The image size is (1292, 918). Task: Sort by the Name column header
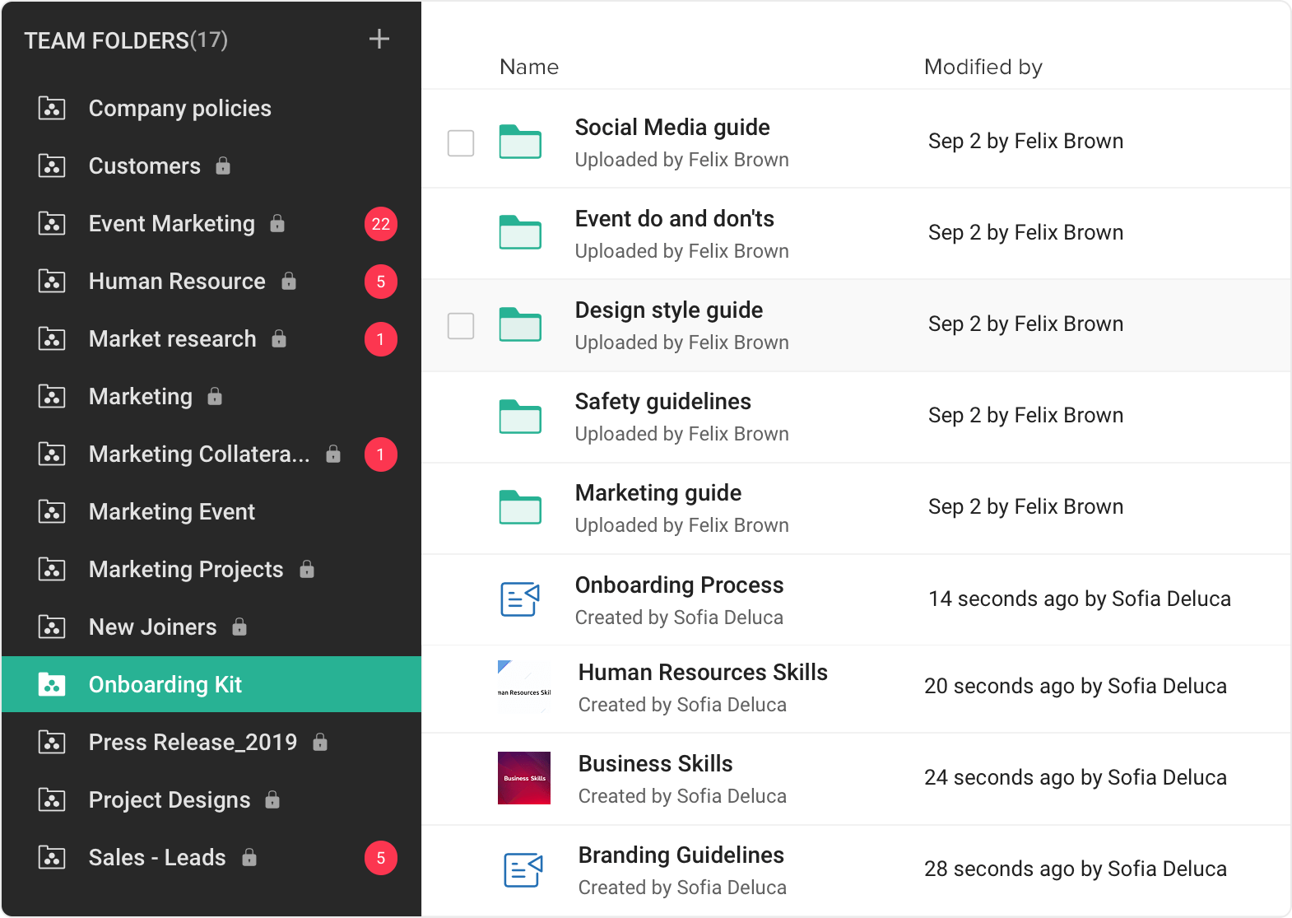(x=529, y=68)
